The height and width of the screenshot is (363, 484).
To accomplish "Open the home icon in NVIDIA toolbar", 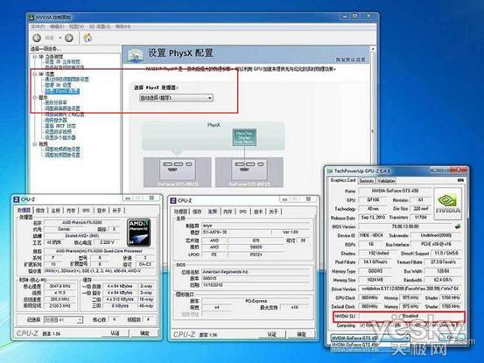I will pyautogui.click(x=88, y=38).
